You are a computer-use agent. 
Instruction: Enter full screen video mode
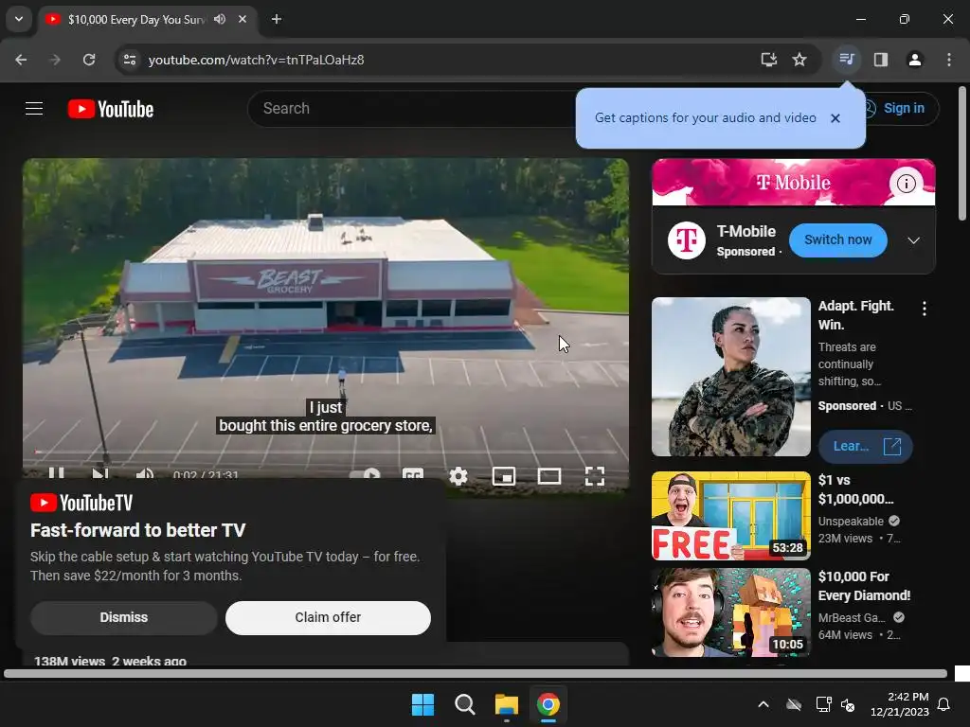pos(595,475)
